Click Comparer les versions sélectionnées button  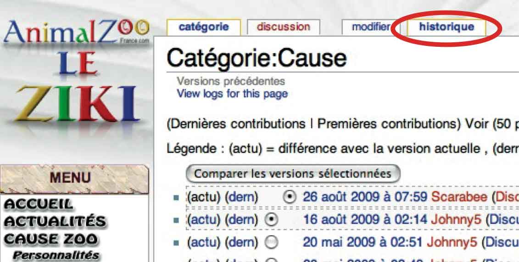[293, 174]
